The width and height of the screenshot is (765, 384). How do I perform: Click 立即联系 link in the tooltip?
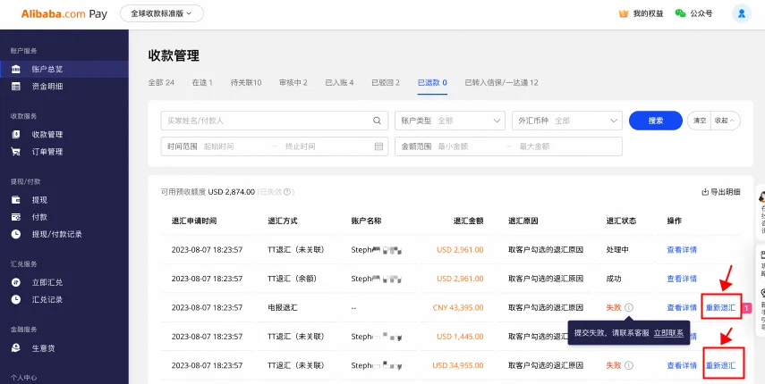667,332
